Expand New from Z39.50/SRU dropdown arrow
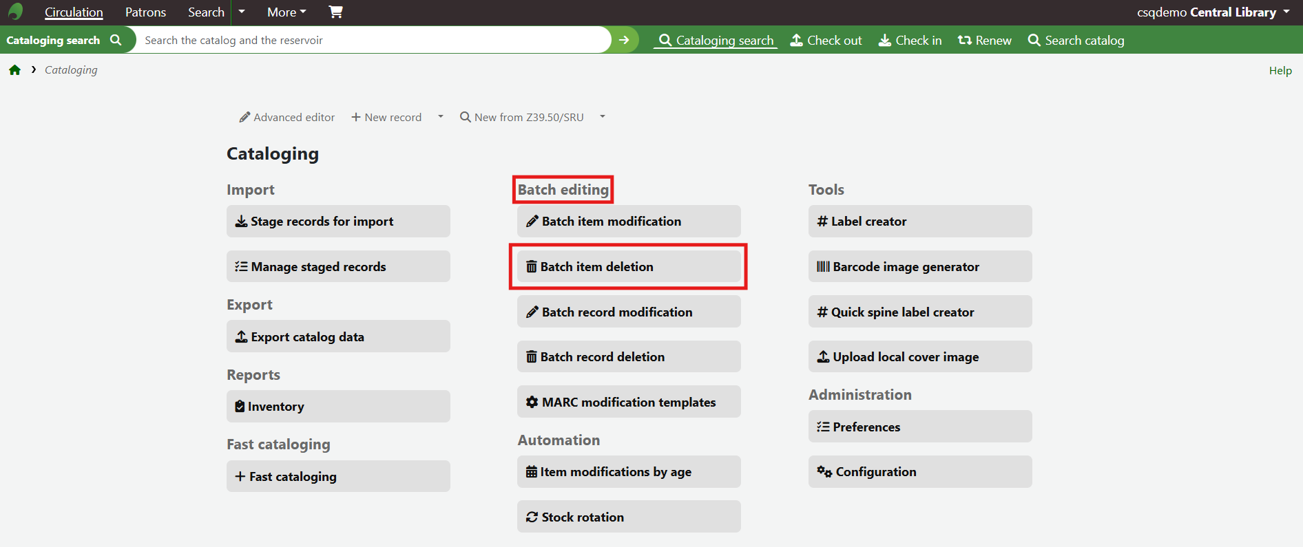 click(603, 117)
